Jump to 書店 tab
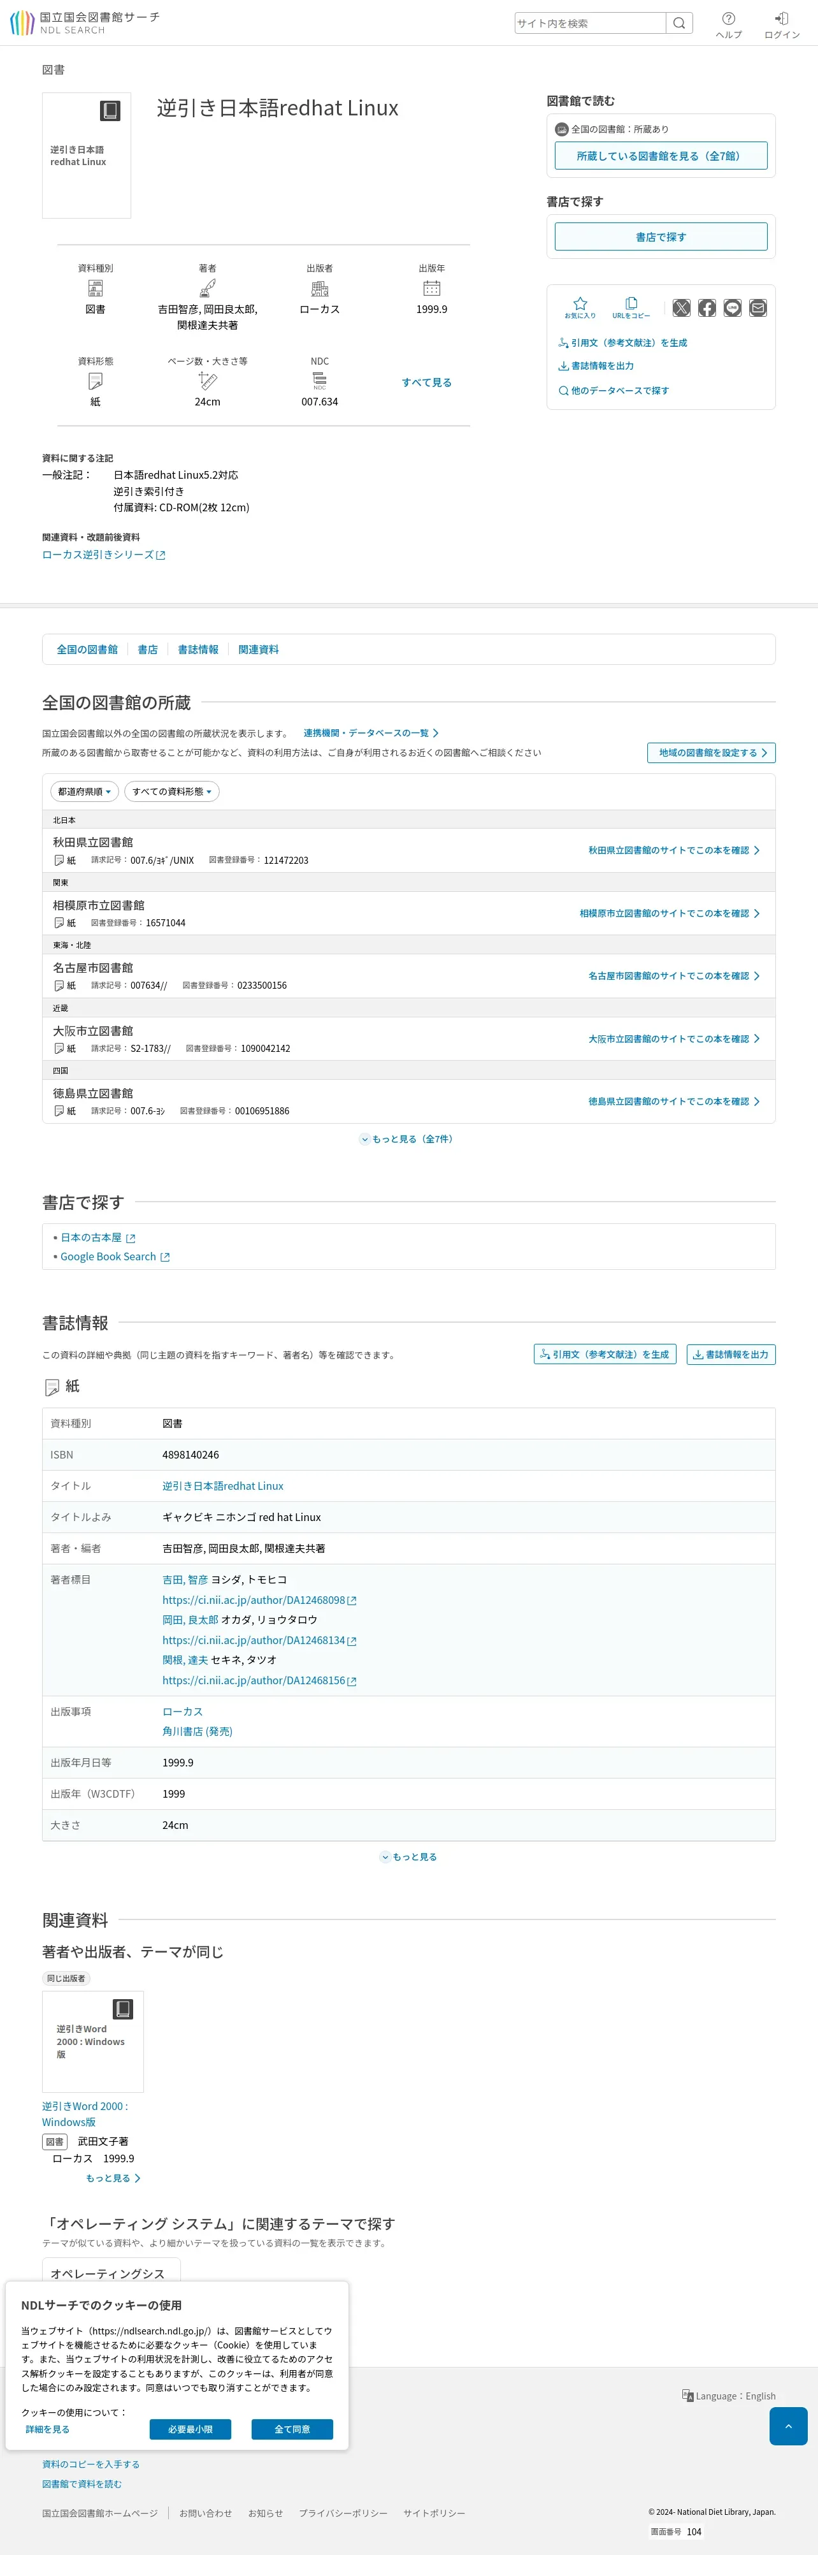 [148, 650]
